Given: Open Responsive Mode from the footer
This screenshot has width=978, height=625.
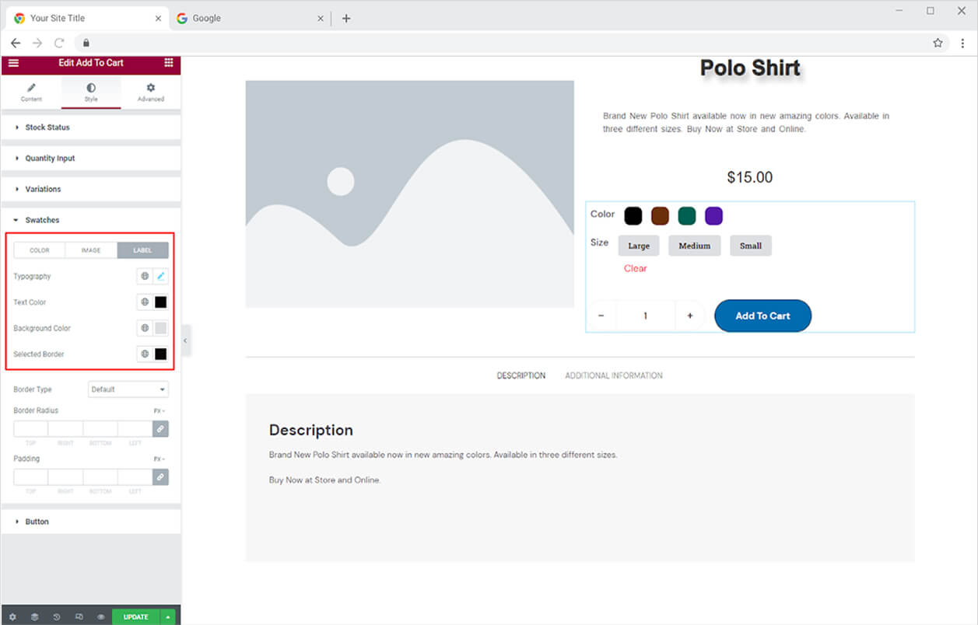Looking at the screenshot, I should tap(79, 616).
